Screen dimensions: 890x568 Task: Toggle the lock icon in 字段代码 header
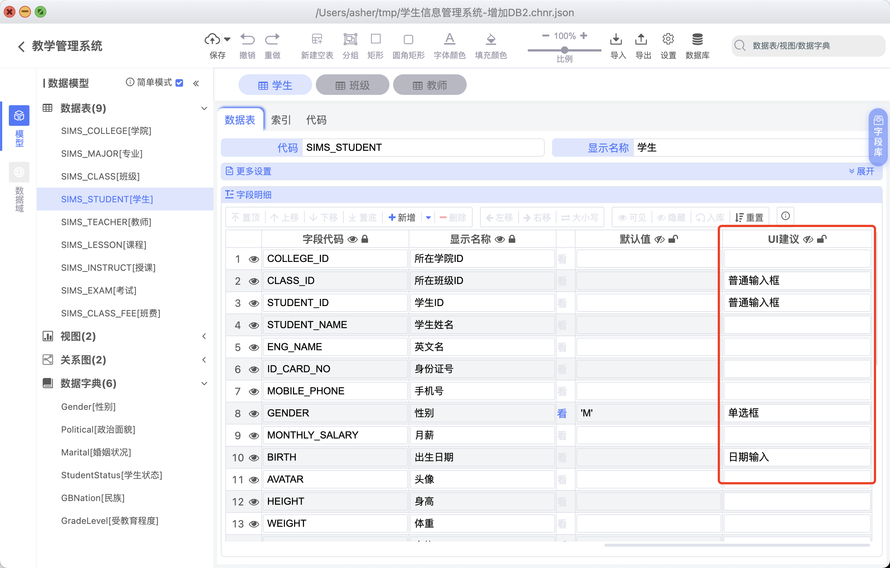tap(365, 239)
